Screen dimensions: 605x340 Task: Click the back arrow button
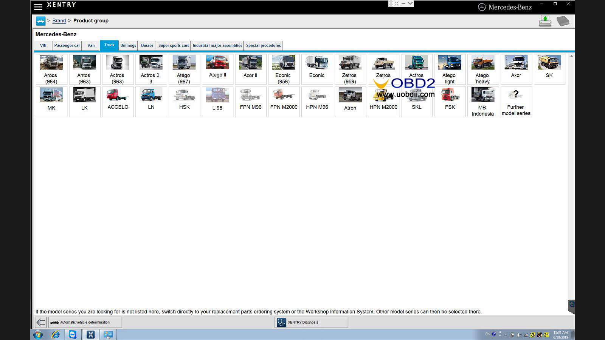[x=41, y=322]
